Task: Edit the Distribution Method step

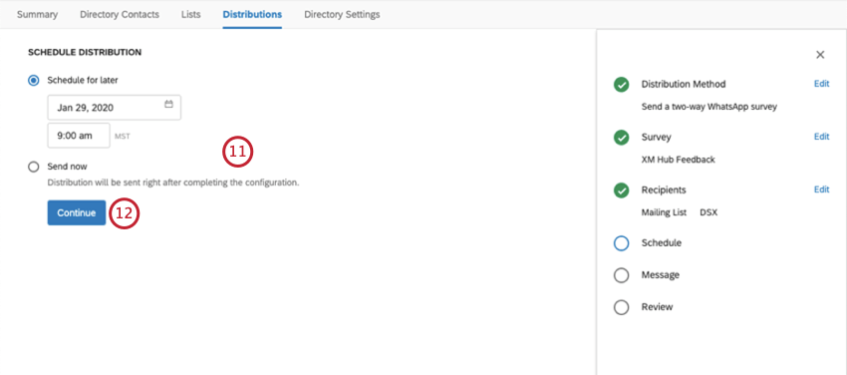Action: pos(821,84)
